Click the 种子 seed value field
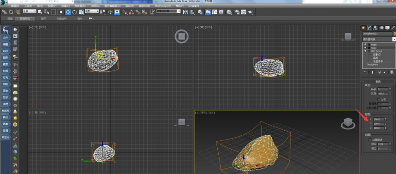The width and height of the screenshot is (396, 174). tap(383, 89)
